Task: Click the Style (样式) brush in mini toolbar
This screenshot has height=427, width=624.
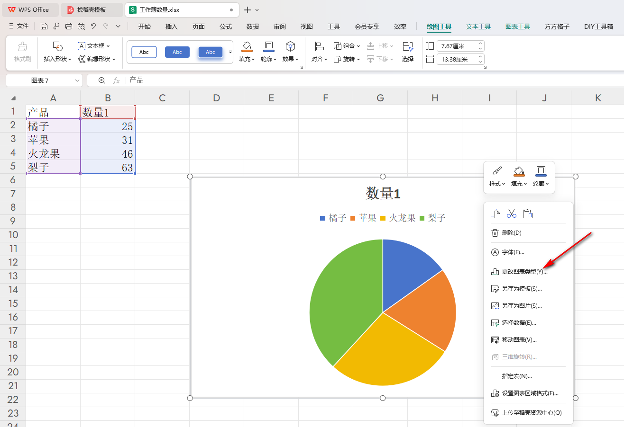Action: click(x=497, y=170)
